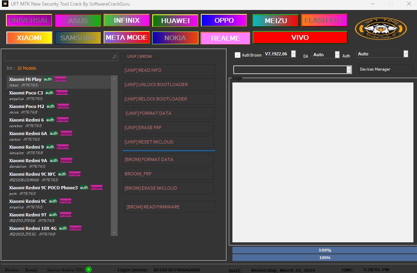
Task: Click inside the Logs output area
Action: point(323,162)
